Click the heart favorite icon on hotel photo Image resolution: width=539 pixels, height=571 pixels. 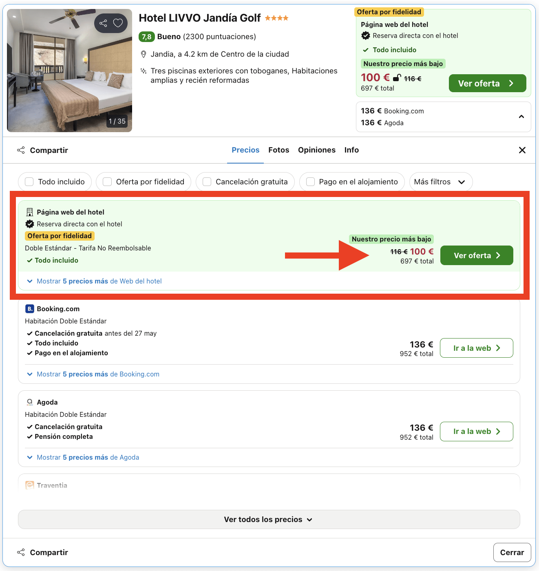(x=118, y=23)
